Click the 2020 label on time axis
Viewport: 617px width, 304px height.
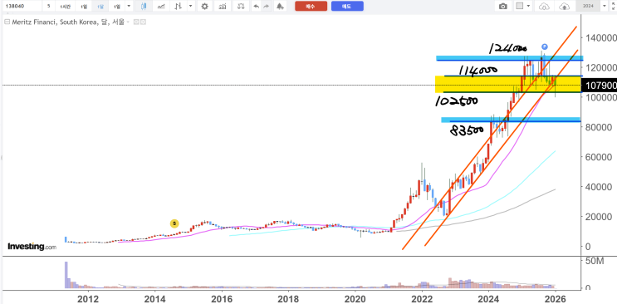tap(355, 298)
